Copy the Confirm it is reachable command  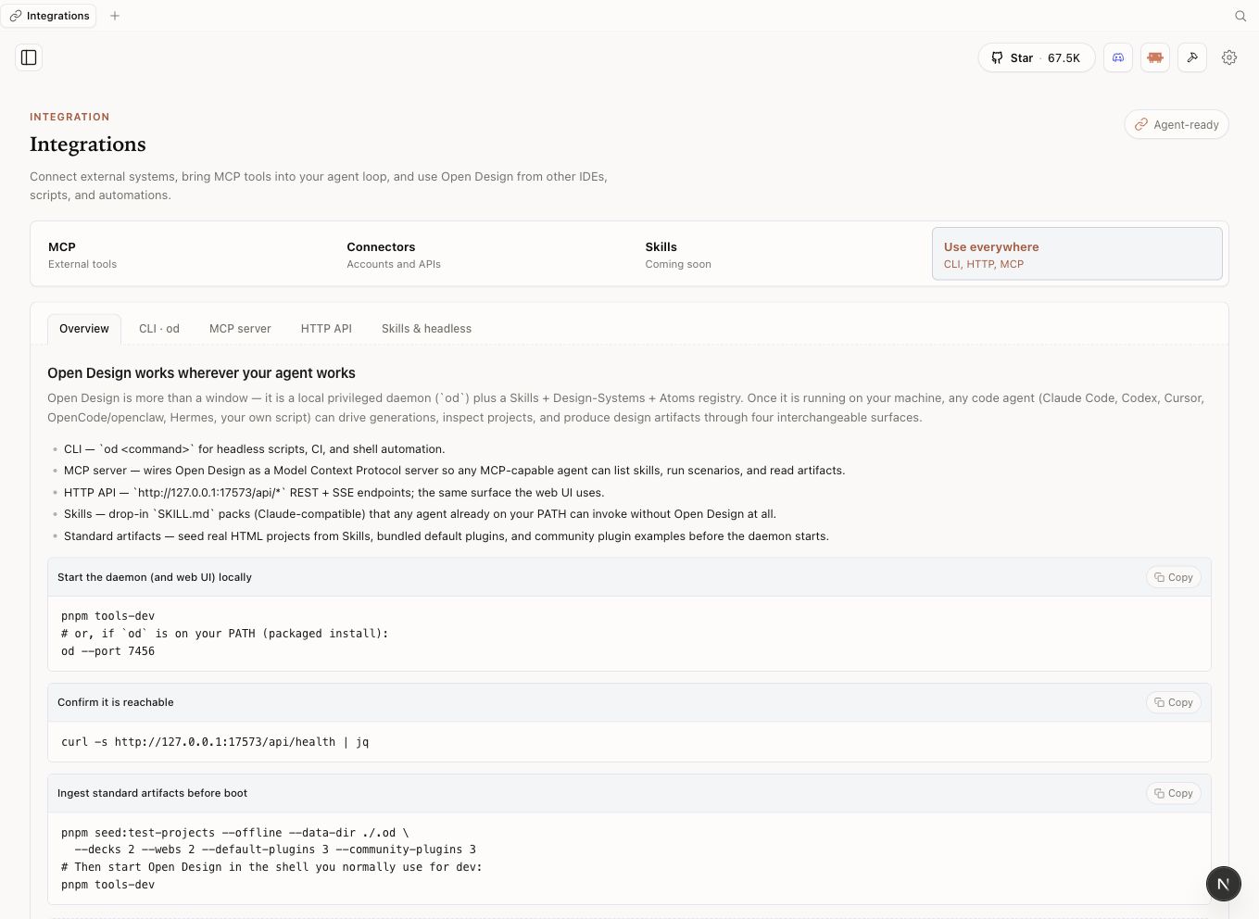coord(1174,702)
